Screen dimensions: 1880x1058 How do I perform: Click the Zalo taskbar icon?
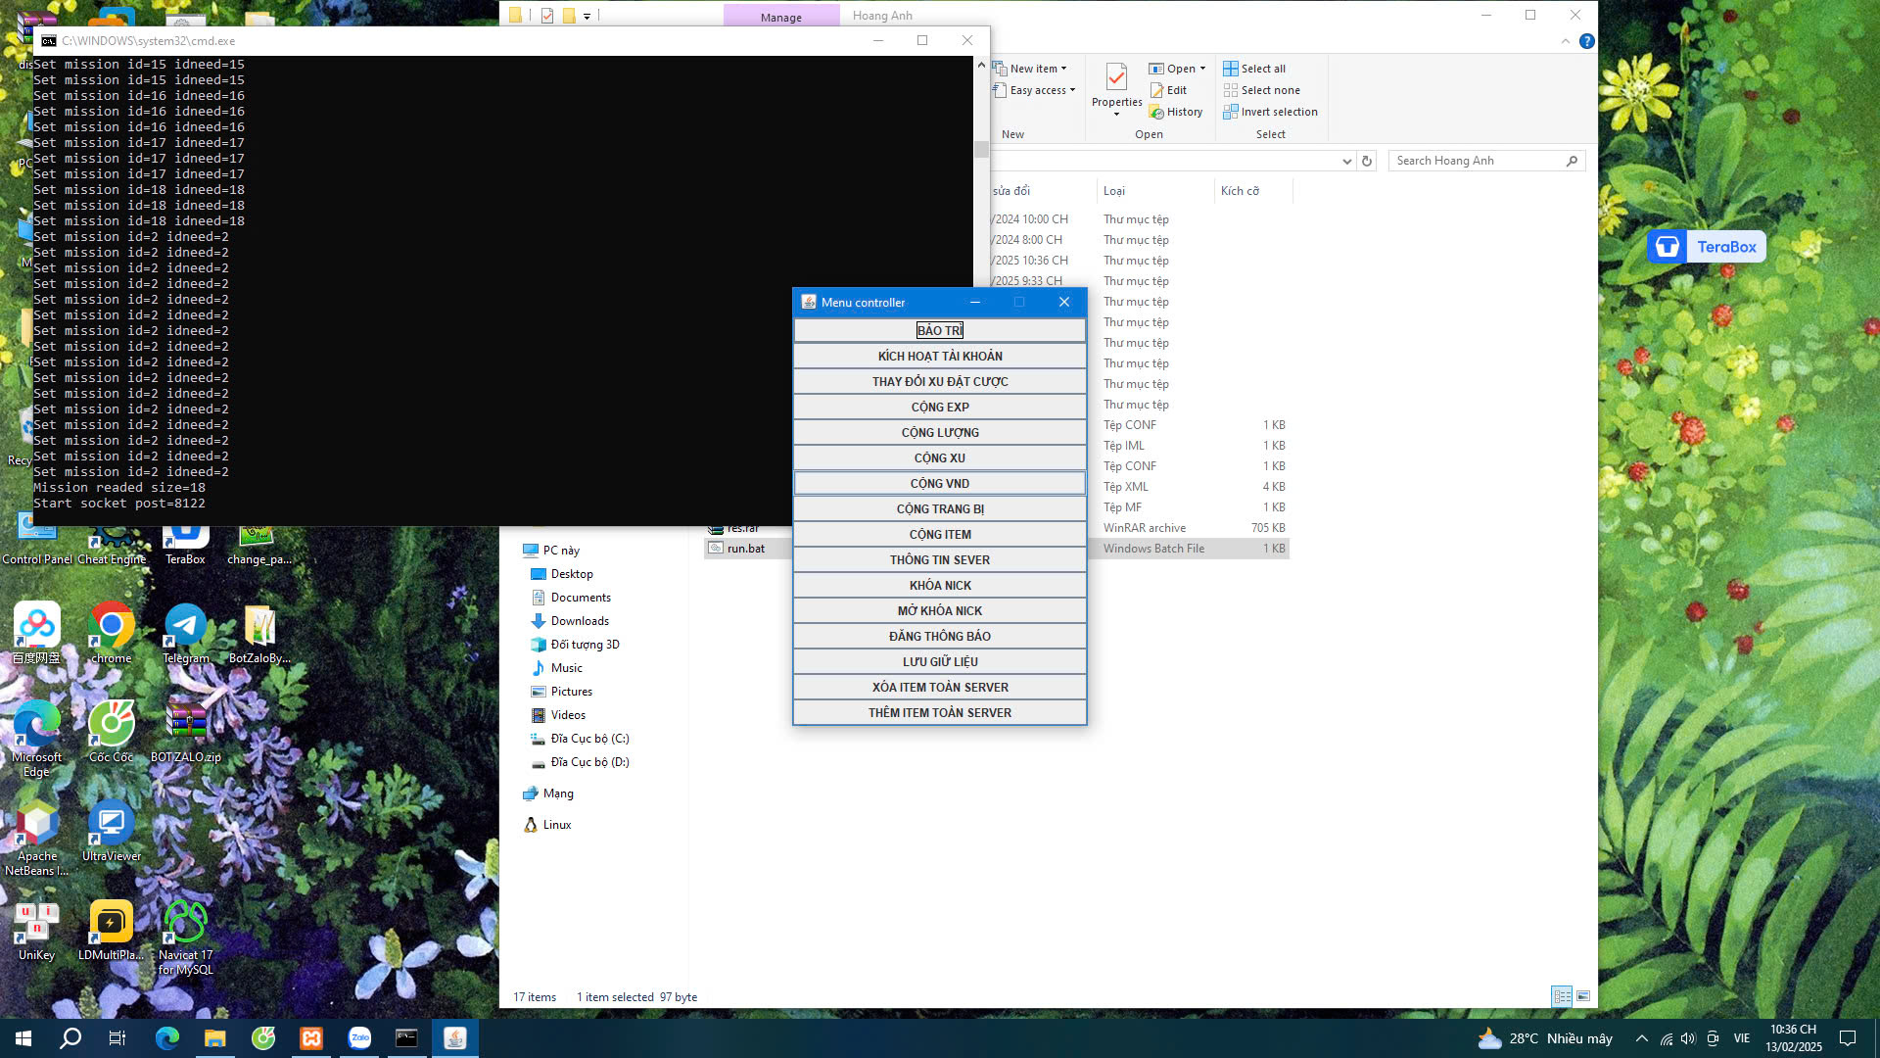point(359,1038)
